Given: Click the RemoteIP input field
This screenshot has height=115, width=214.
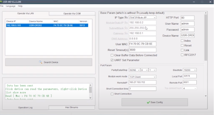Looking at the screenshot, I should point(143,82).
